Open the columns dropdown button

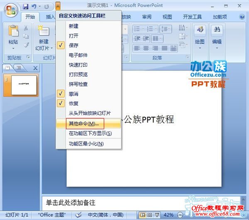157,39
